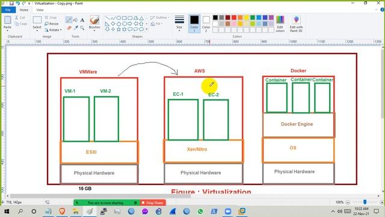Choose the Rounded rectangle shape
The image size is (385, 217).
click(130, 18)
